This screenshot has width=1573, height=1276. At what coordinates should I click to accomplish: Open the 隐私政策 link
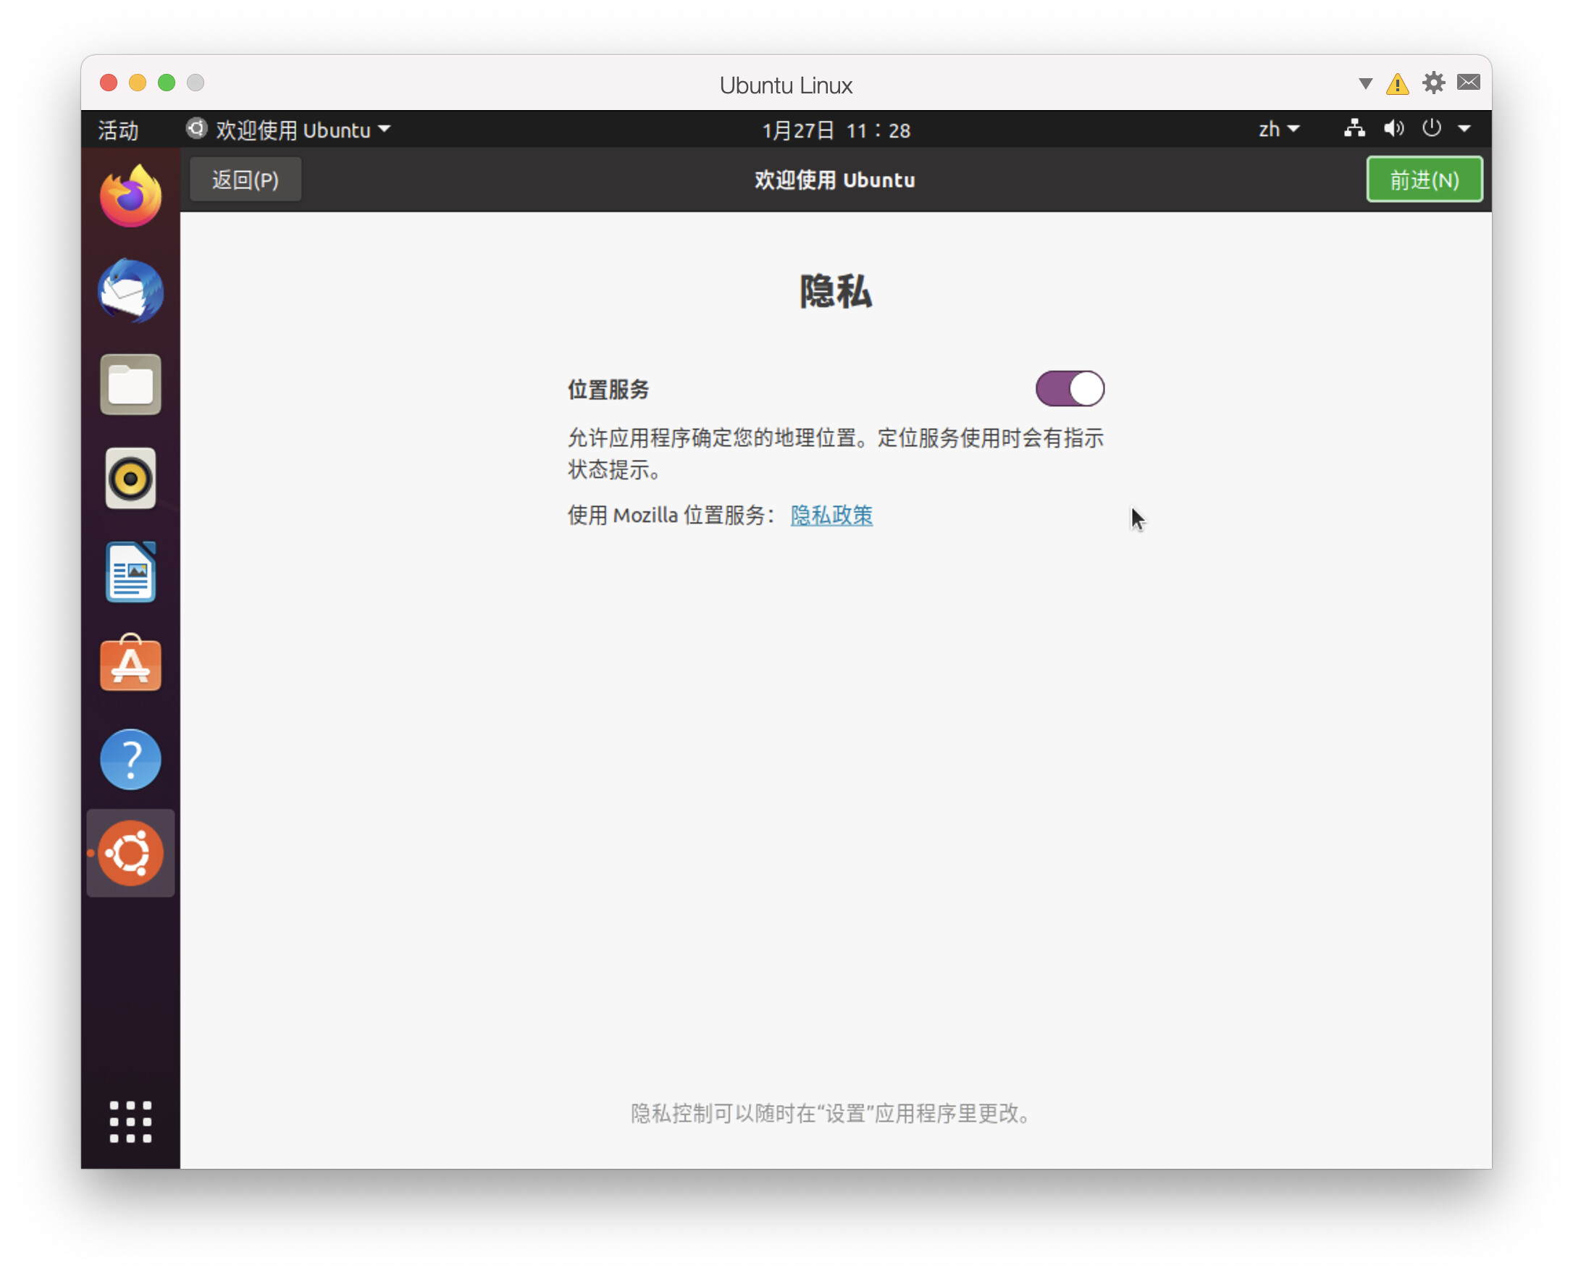(831, 515)
